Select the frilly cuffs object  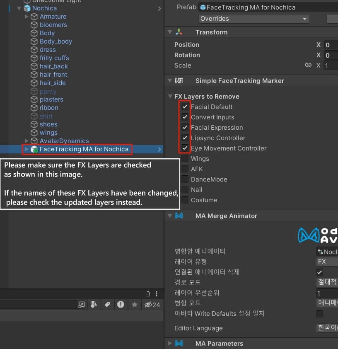click(x=54, y=58)
